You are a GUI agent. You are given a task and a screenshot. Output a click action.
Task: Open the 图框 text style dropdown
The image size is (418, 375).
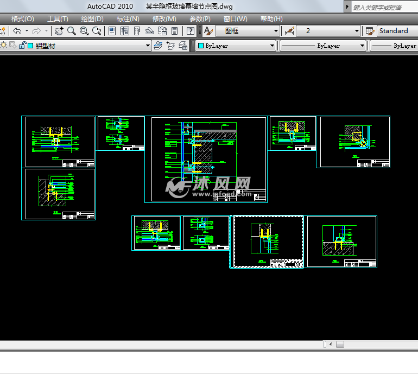276,31
